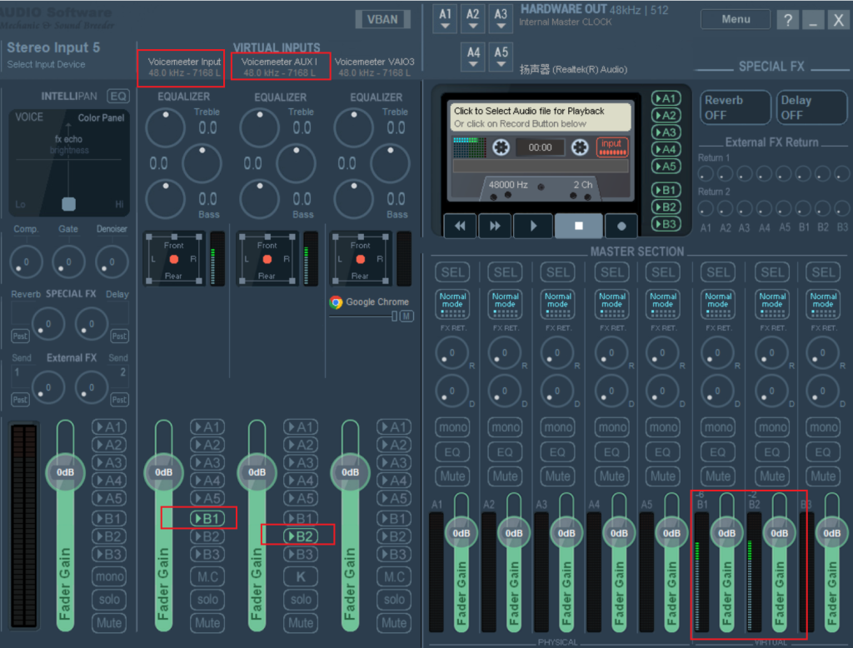Click the recorder channel matrix icon
This screenshot has height=648, width=853.
coord(470,147)
